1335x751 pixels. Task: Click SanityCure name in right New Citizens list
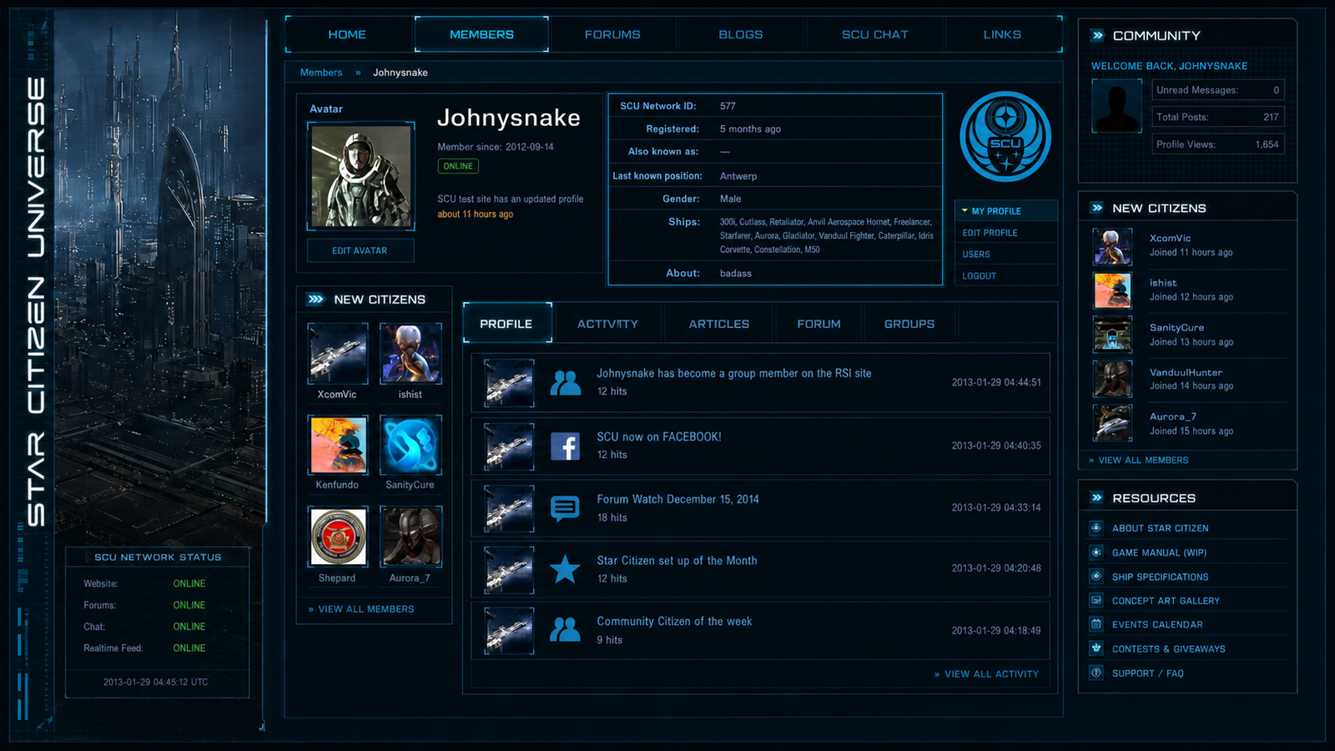pos(1176,327)
